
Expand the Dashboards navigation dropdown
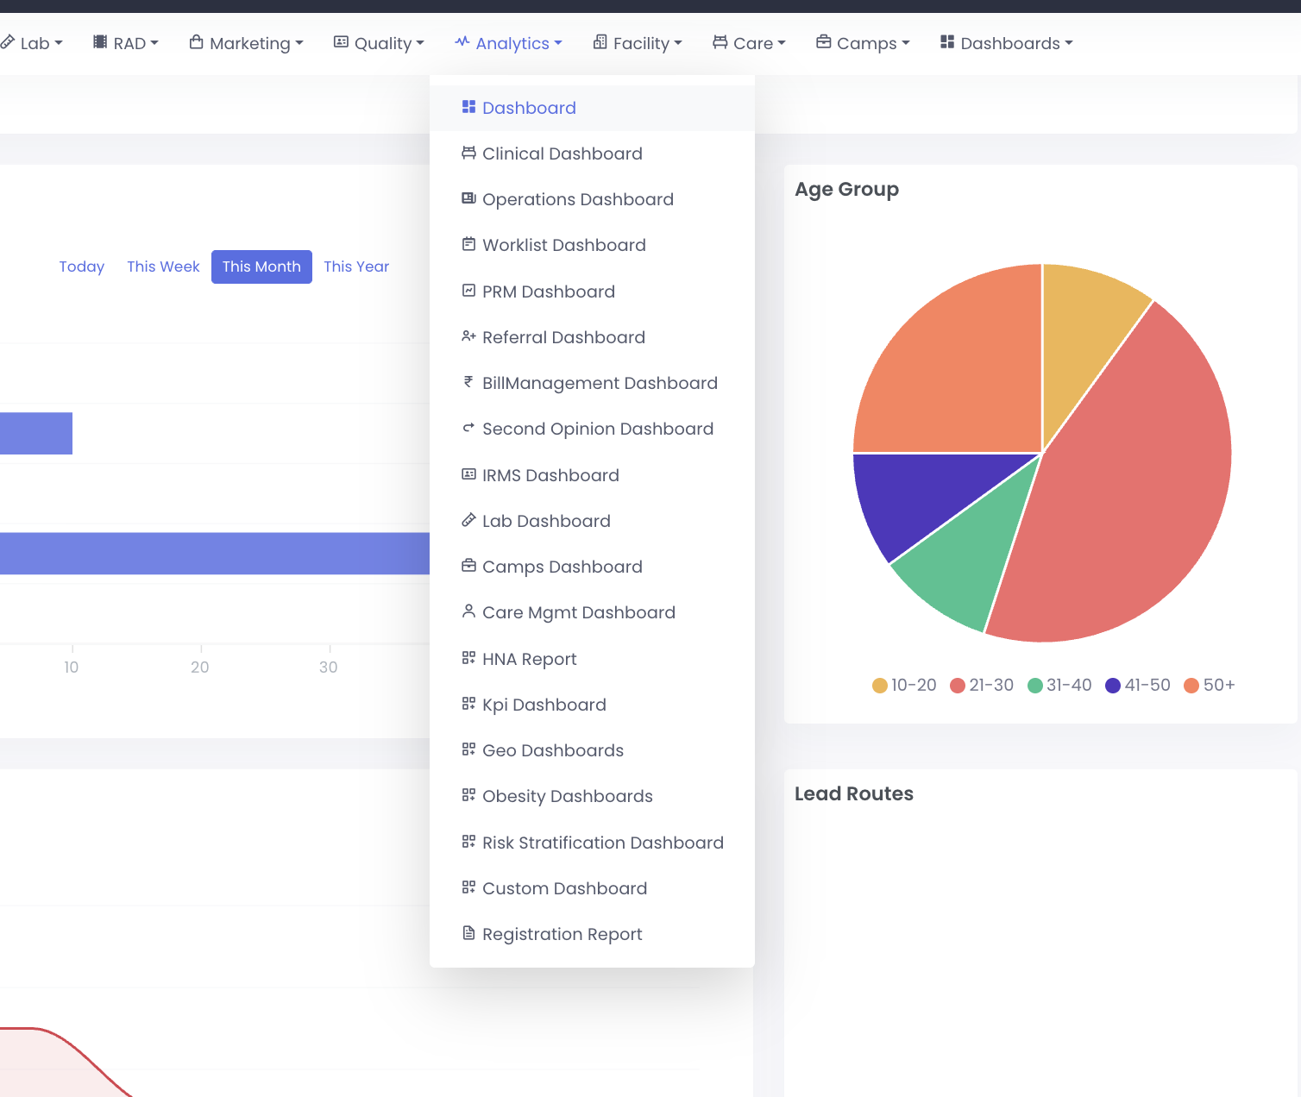[x=1007, y=43]
